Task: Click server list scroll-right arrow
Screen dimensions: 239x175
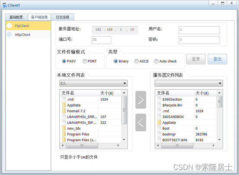Action: (214, 146)
